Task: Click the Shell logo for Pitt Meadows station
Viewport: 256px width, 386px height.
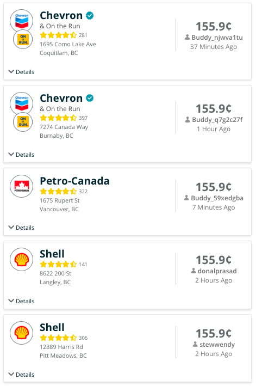Action: click(x=21, y=333)
